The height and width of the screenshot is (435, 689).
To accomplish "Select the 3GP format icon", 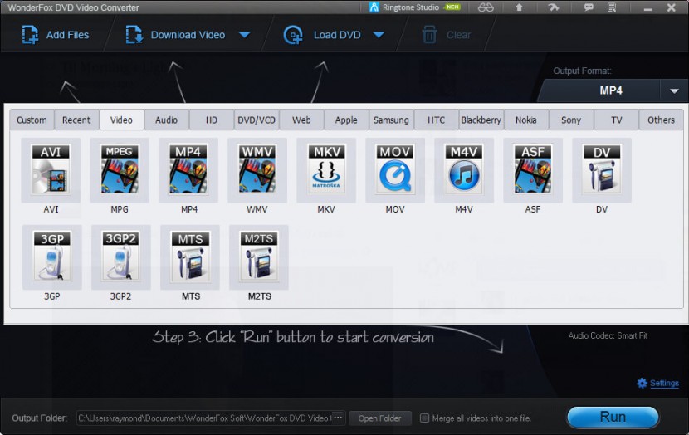I will (51, 257).
